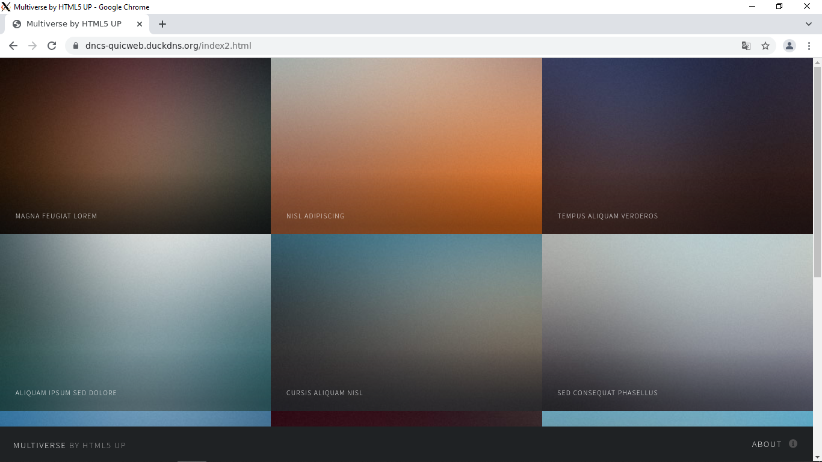Viewport: 822px width, 462px height.
Task: Open the translate page icon
Action: click(746, 46)
